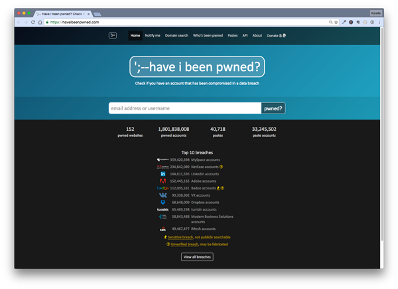Open Domain search in navbar
Viewport: 398px width, 289px height.
click(176, 36)
